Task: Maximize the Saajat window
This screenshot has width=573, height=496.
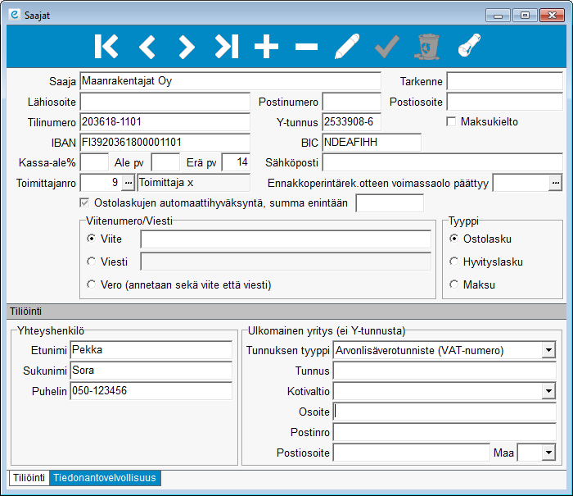Action: coord(525,16)
